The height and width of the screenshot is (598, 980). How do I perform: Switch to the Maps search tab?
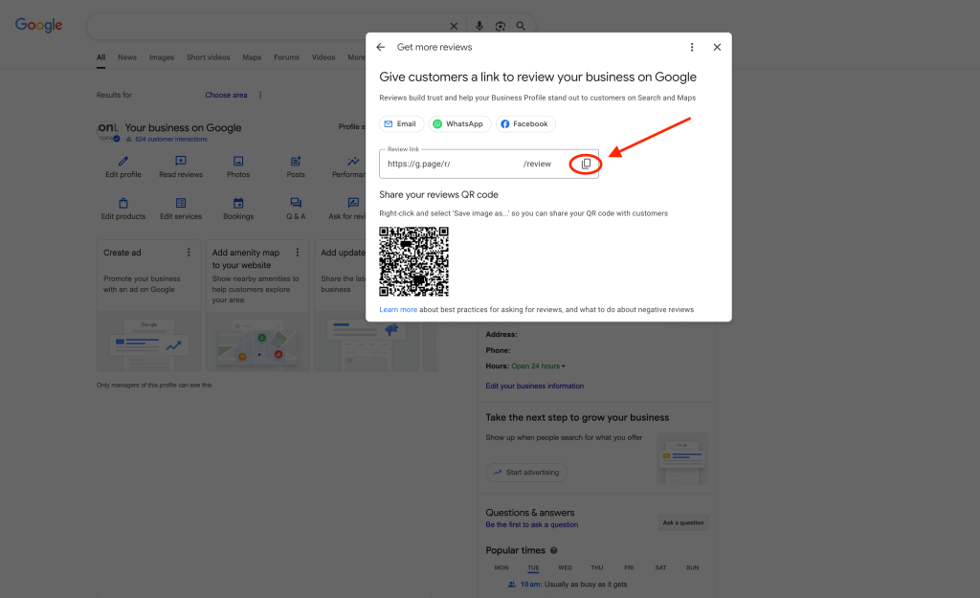pos(252,57)
